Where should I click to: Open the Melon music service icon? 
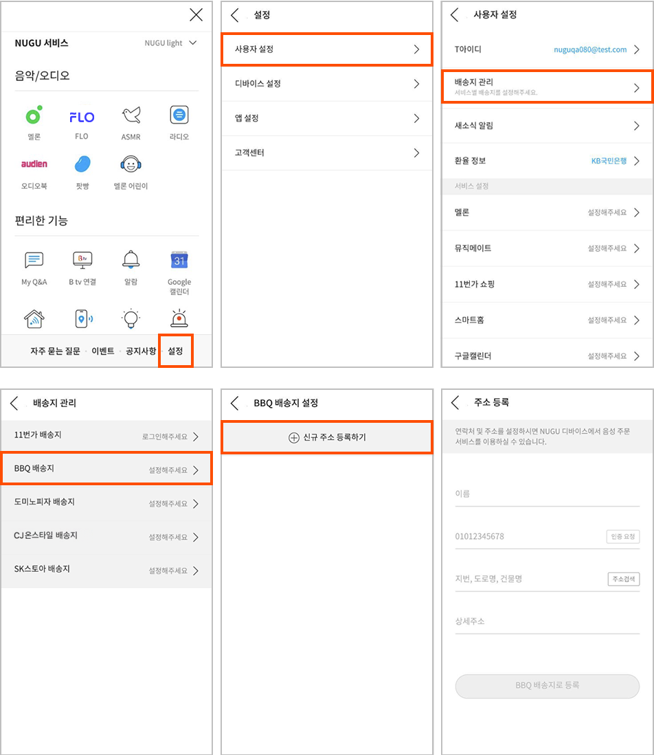point(34,115)
